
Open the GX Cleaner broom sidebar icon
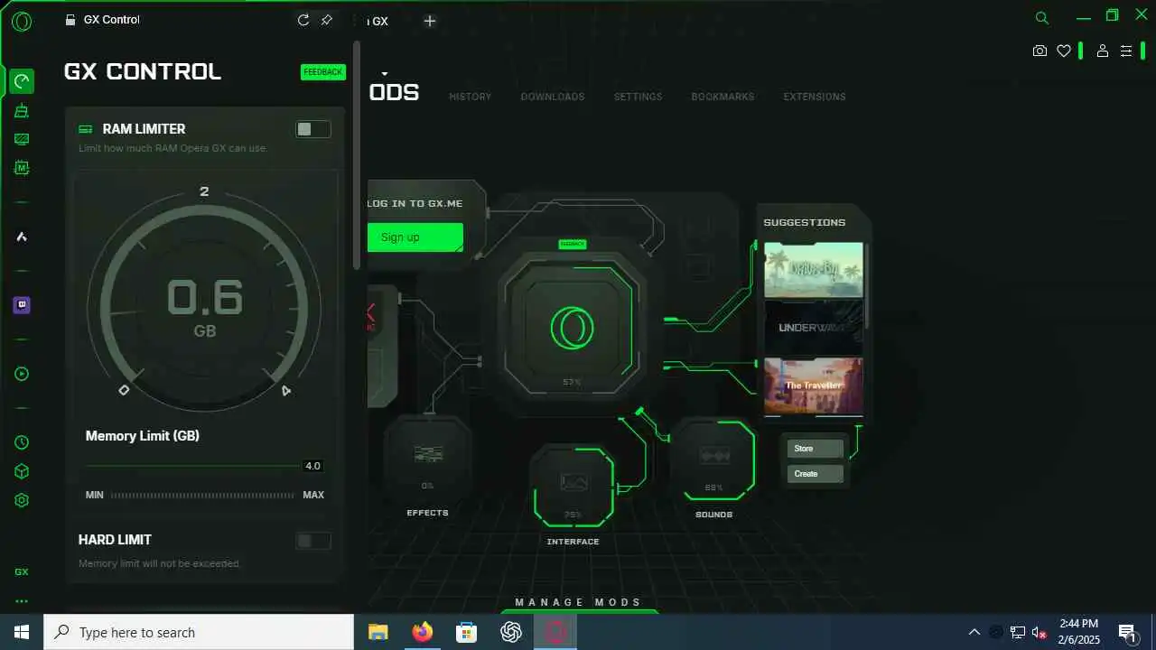[x=22, y=111]
